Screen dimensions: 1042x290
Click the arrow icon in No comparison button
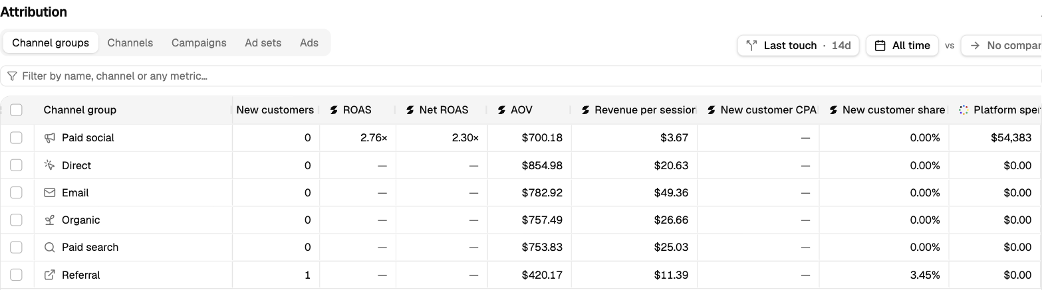[x=976, y=46]
